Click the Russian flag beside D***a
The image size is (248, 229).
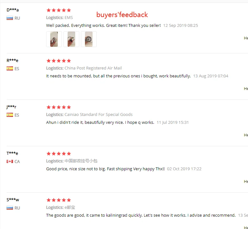pyautogui.click(x=10, y=18)
